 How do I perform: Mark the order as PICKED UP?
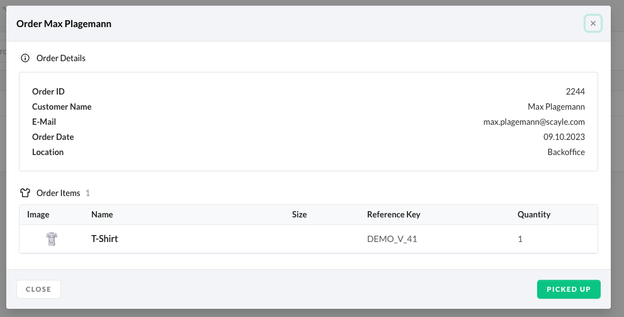[x=569, y=289]
